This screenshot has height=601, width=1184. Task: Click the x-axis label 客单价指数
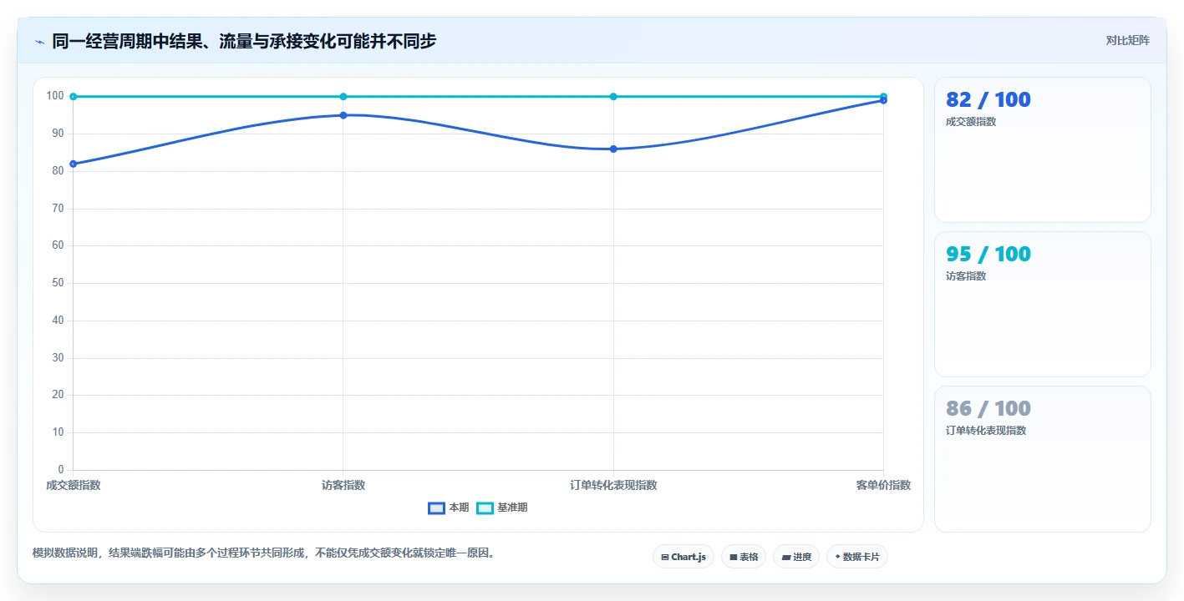[883, 485]
